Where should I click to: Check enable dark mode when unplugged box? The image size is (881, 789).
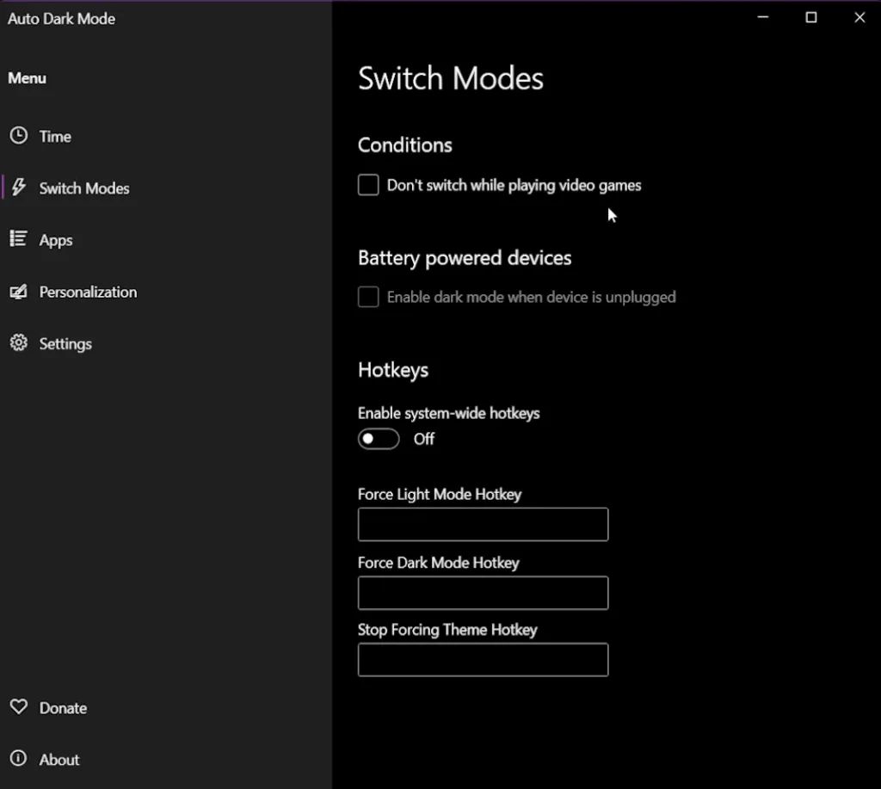pos(368,297)
